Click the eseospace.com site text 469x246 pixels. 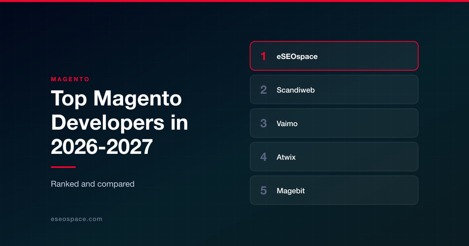[77, 219]
